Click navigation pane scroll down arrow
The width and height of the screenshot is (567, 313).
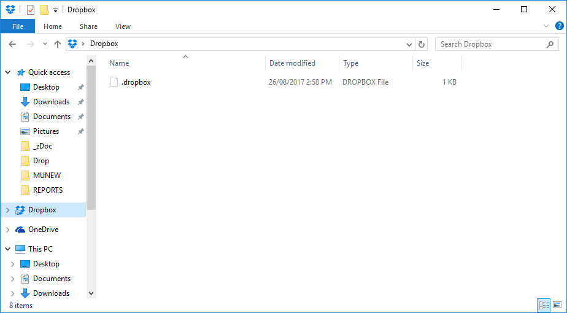click(x=91, y=293)
